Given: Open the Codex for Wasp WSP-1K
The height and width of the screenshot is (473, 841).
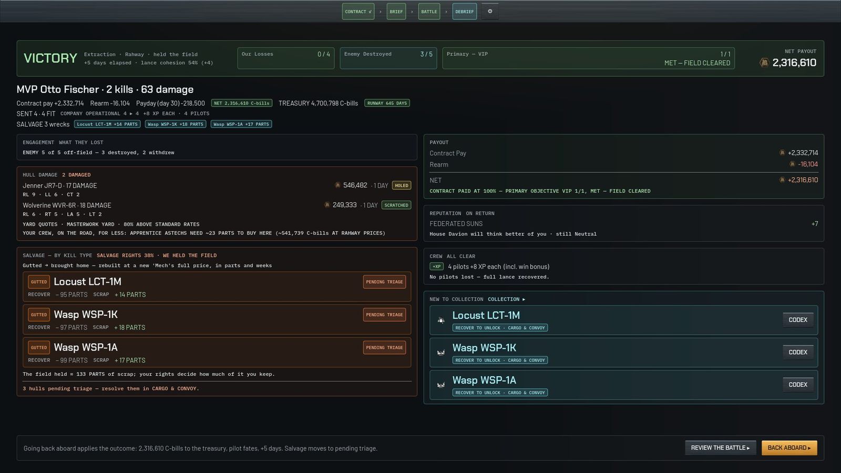Looking at the screenshot, I should pyautogui.click(x=798, y=352).
